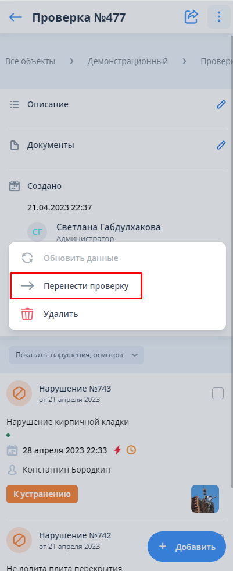Click the orange clock icon on violation №743
233x571 pixels.
tap(131, 450)
